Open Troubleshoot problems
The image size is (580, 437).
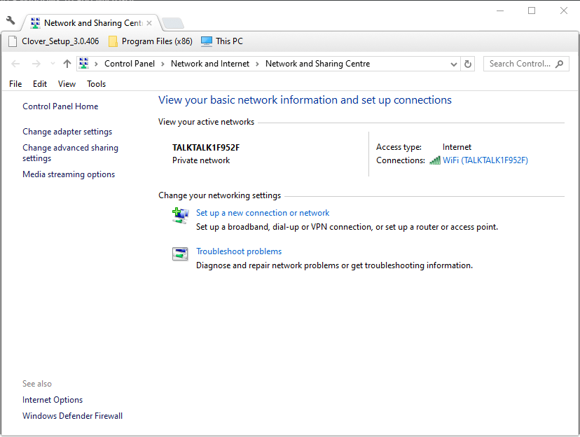coord(239,251)
